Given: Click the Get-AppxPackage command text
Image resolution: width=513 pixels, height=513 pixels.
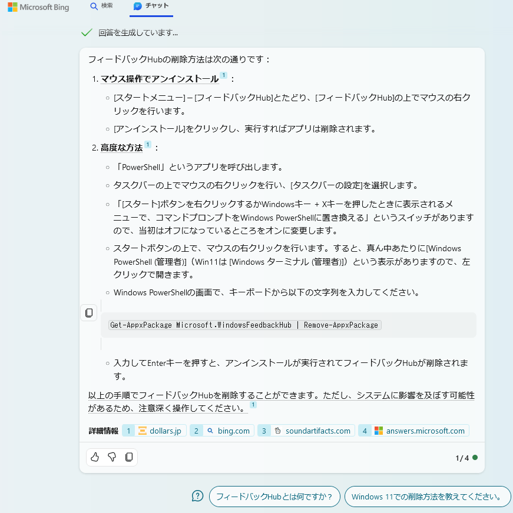Looking at the screenshot, I should click(x=244, y=325).
